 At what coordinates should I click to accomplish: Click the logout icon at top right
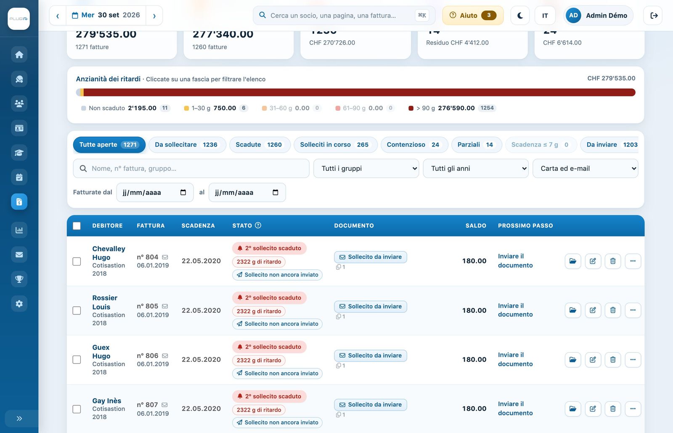654,16
